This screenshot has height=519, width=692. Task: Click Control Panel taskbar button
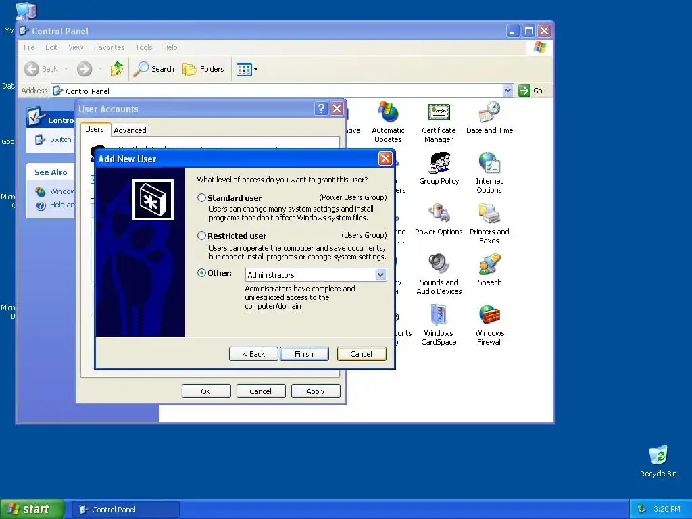click(125, 510)
